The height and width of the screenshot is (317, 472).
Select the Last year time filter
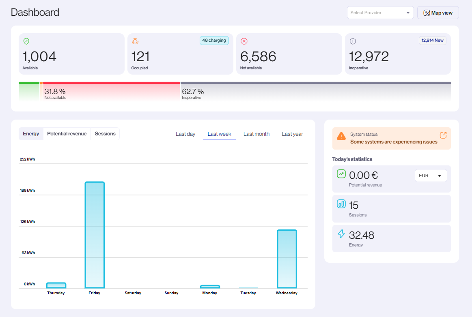coord(292,134)
